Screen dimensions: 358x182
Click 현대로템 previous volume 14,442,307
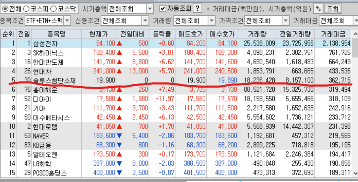298,127
